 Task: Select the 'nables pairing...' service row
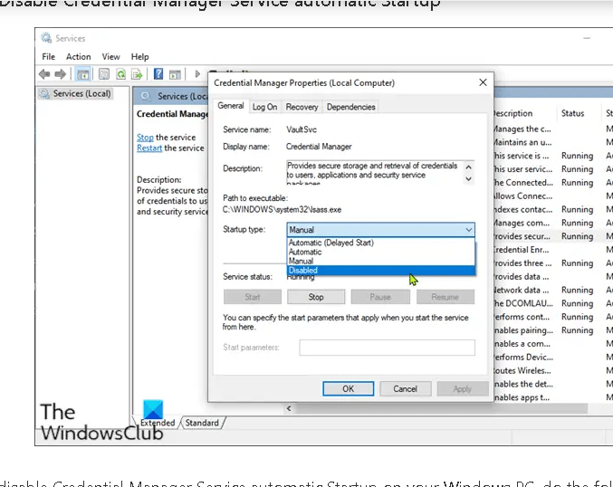click(553, 330)
